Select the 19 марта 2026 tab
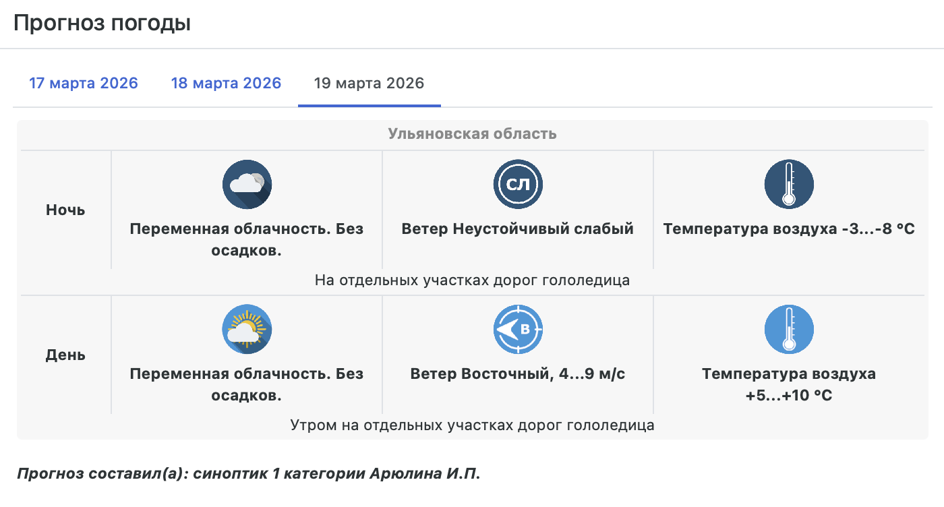The image size is (944, 507). pyautogui.click(x=369, y=84)
